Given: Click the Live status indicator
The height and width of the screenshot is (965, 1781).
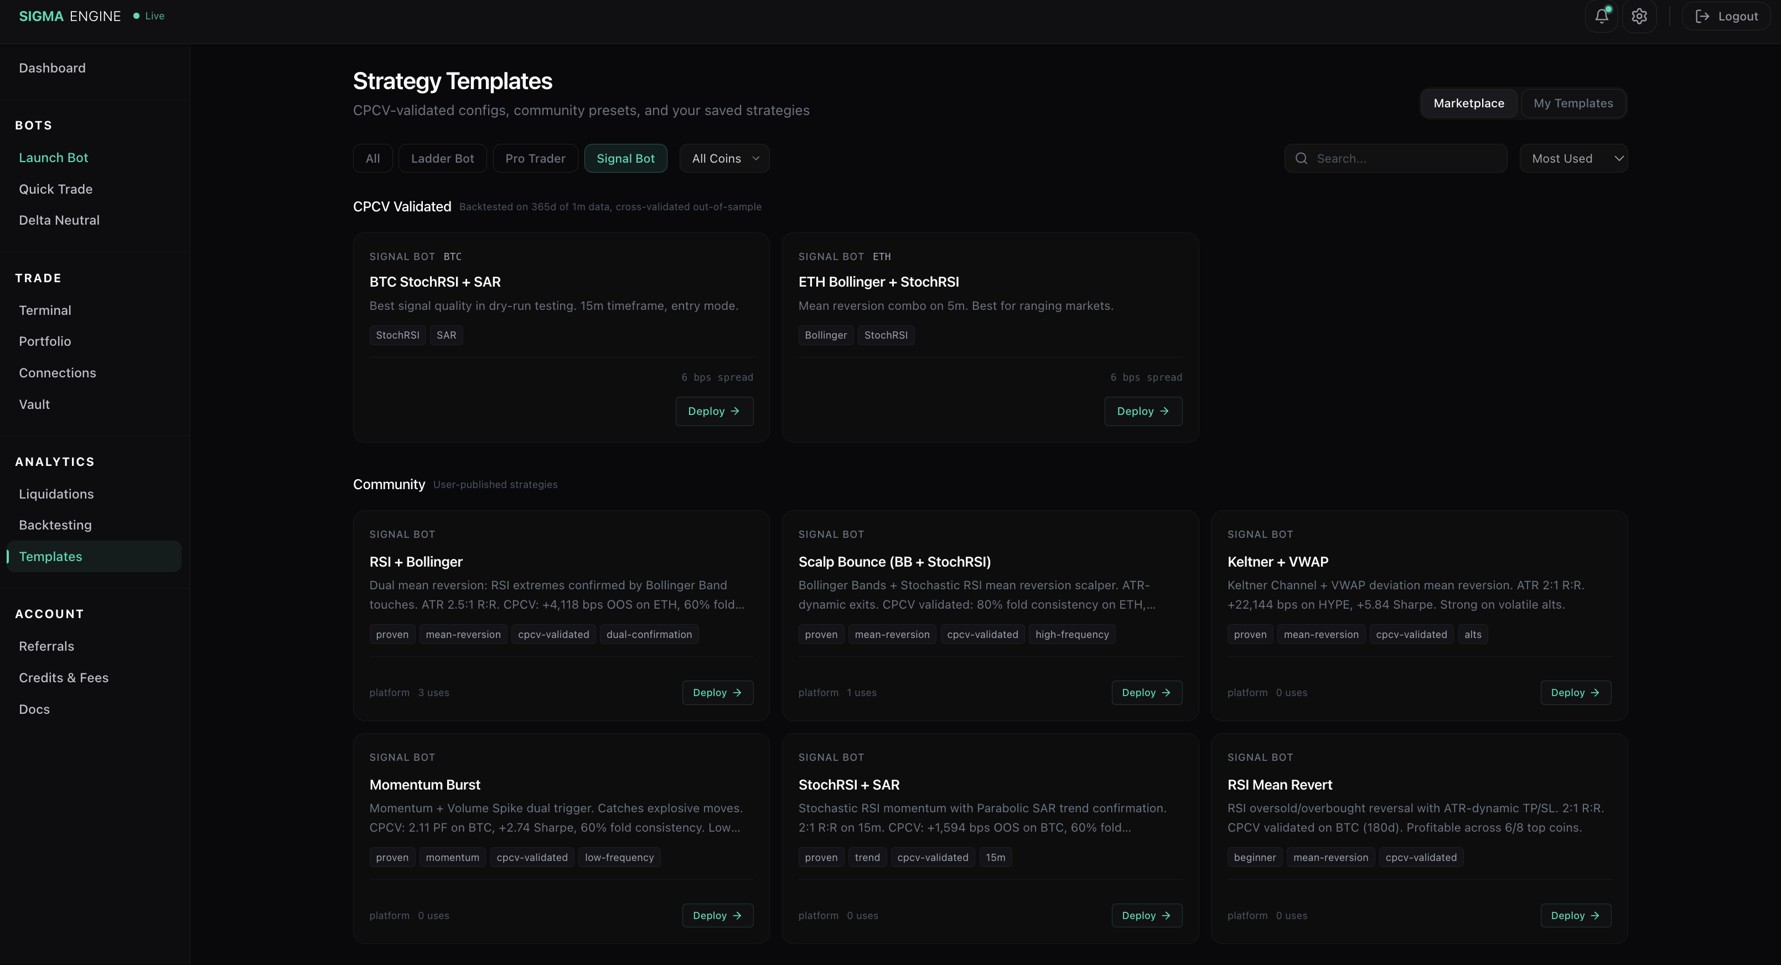Looking at the screenshot, I should pyautogui.click(x=149, y=16).
